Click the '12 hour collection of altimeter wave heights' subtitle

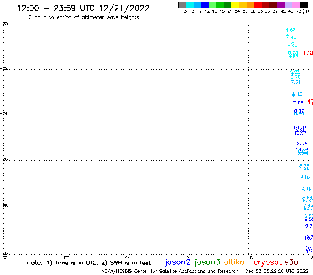pyautogui.click(x=82, y=17)
